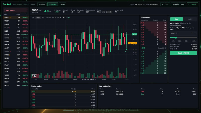Select the ALOY pair row

[16, 48]
